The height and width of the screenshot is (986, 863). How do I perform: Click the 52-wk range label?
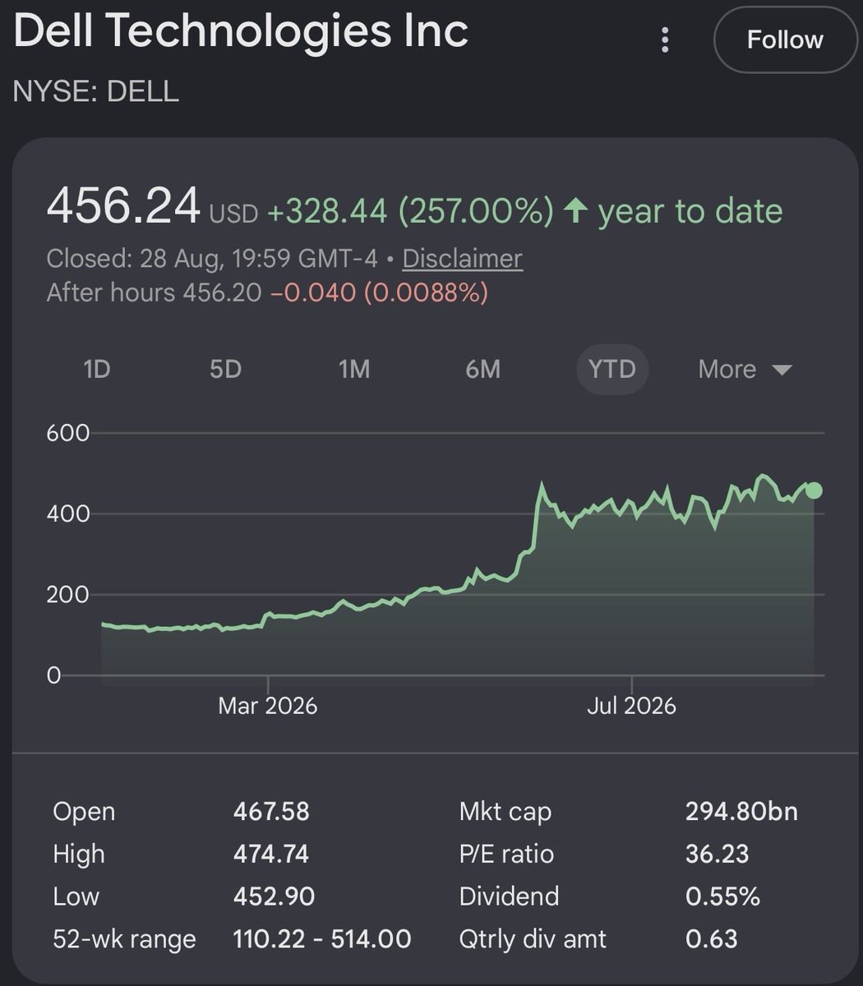pos(125,939)
